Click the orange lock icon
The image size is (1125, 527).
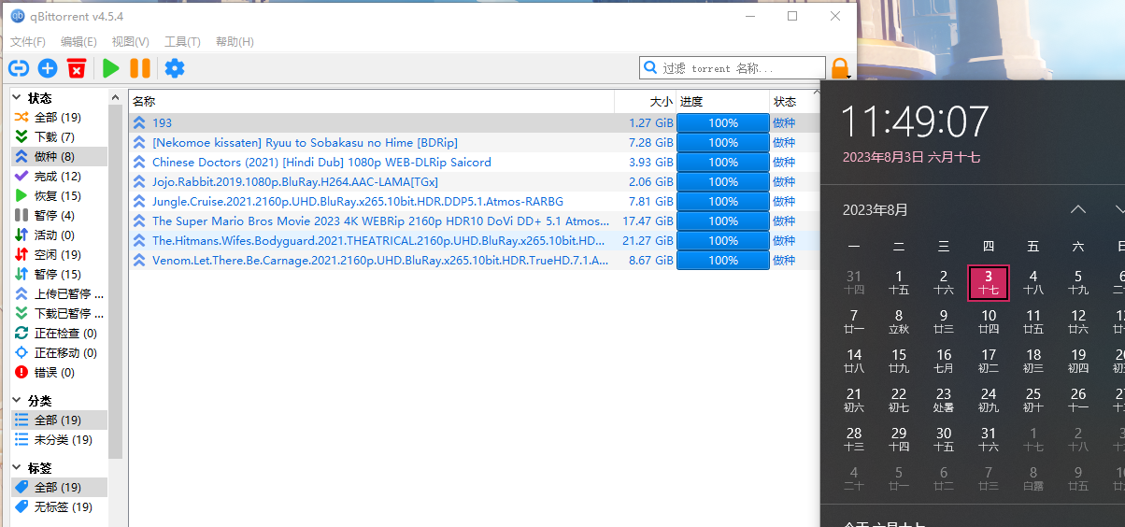click(840, 68)
